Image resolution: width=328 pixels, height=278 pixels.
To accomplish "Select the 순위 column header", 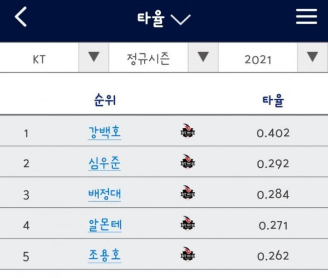I will 105,100.
